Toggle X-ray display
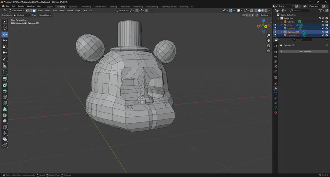Image resolution: width=330 pixels, height=177 pixels. tap(252, 11)
